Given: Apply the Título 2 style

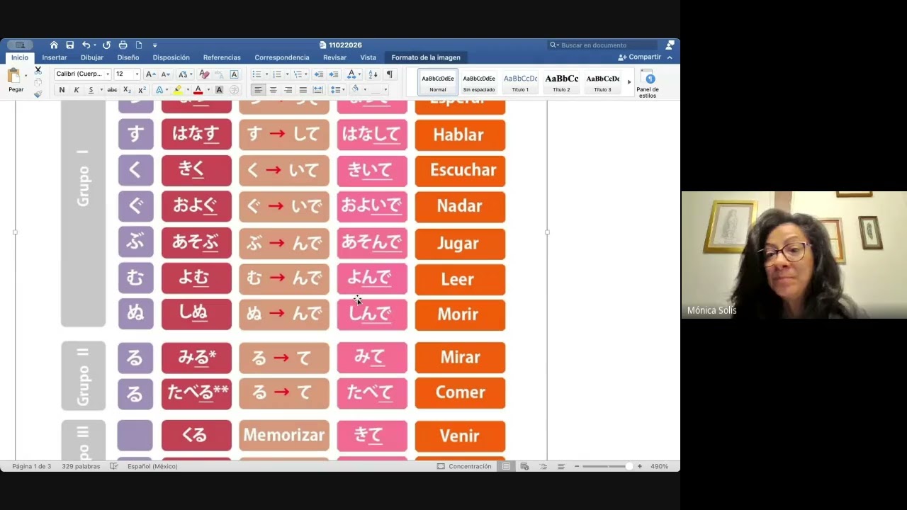Looking at the screenshot, I should (x=561, y=82).
